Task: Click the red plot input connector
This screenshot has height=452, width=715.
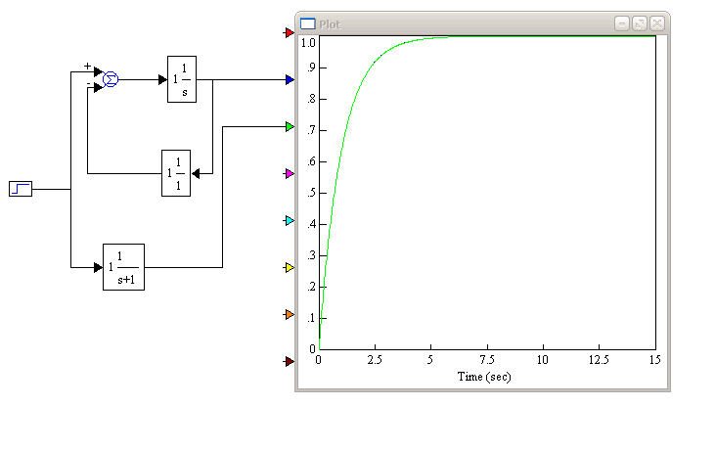Action: [290, 33]
